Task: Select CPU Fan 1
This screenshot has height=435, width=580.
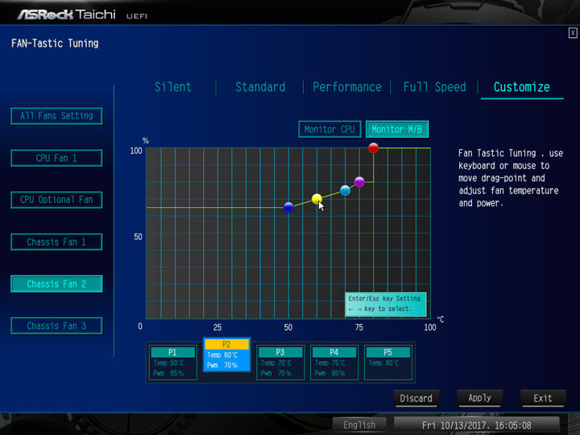Action: [56, 159]
